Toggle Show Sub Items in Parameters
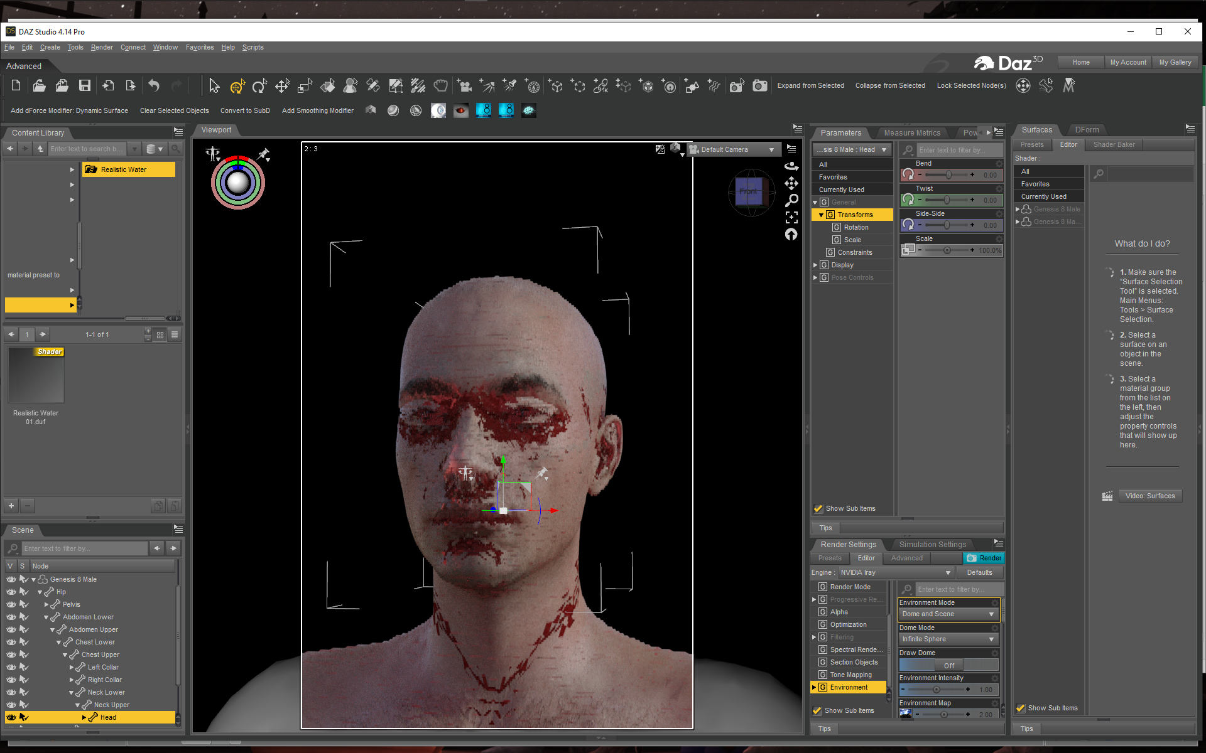Screen dimensions: 1206x753 [818, 508]
